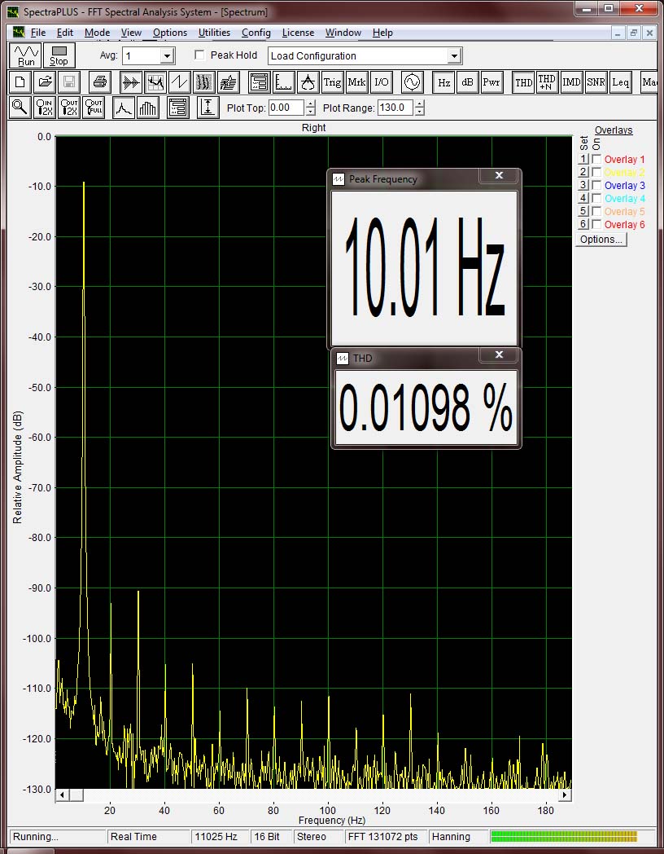Enable the Peak Hold checkbox
Screen dimensions: 664x854
(200, 55)
